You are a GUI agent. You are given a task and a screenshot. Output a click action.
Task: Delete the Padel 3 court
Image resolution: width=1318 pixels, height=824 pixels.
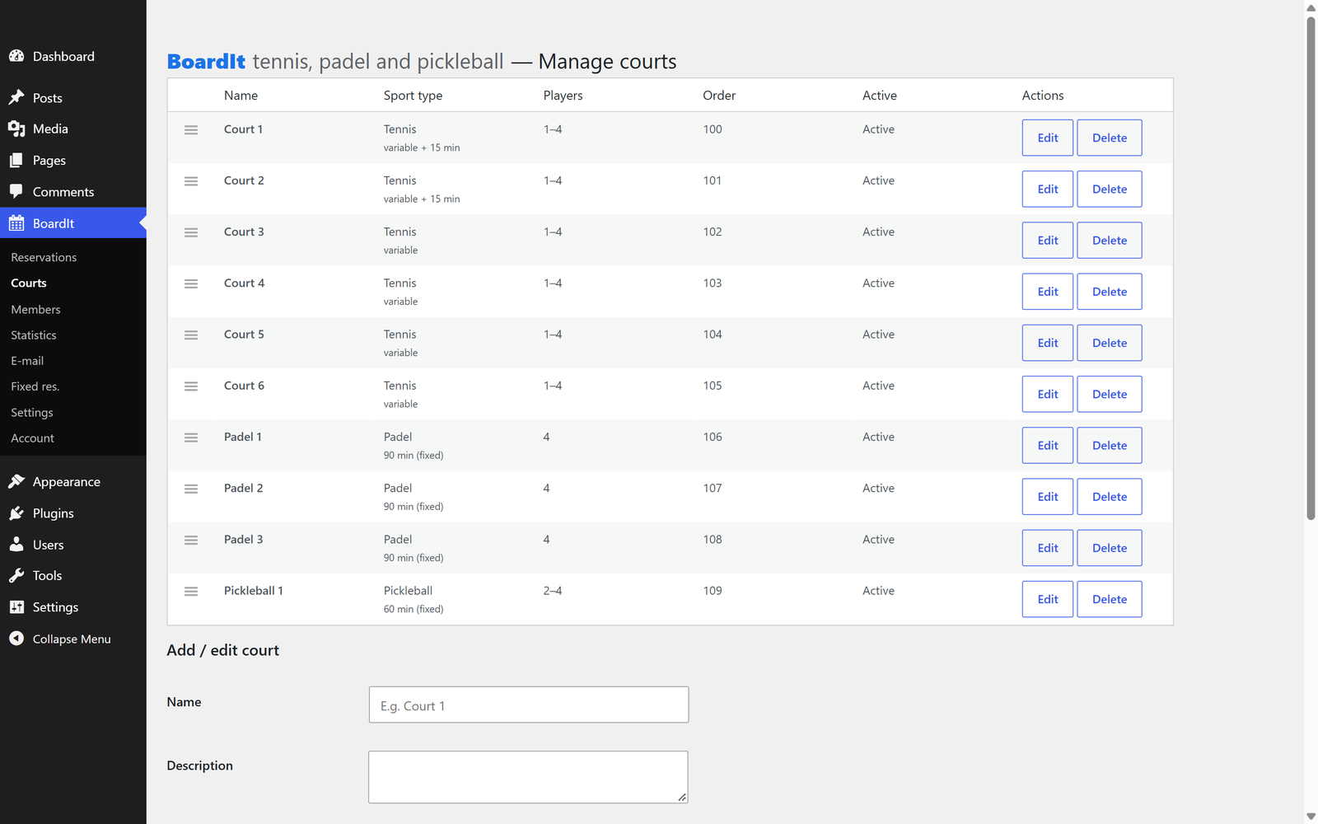[x=1110, y=548]
